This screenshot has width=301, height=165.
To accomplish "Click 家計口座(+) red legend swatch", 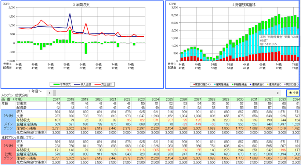I will 193,84.
